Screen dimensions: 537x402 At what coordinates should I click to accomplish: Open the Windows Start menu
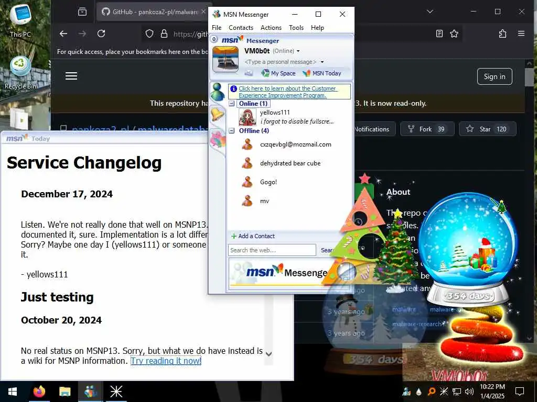tap(13, 392)
